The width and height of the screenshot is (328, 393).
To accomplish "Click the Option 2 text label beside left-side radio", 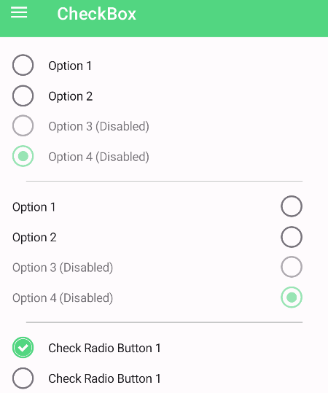I will tap(71, 96).
